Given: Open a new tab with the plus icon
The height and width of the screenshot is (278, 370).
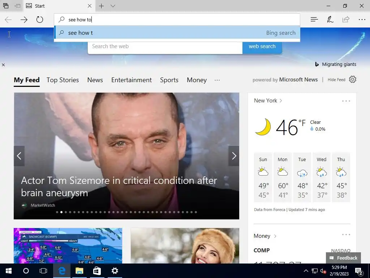Looking at the screenshot, I should 101,6.
